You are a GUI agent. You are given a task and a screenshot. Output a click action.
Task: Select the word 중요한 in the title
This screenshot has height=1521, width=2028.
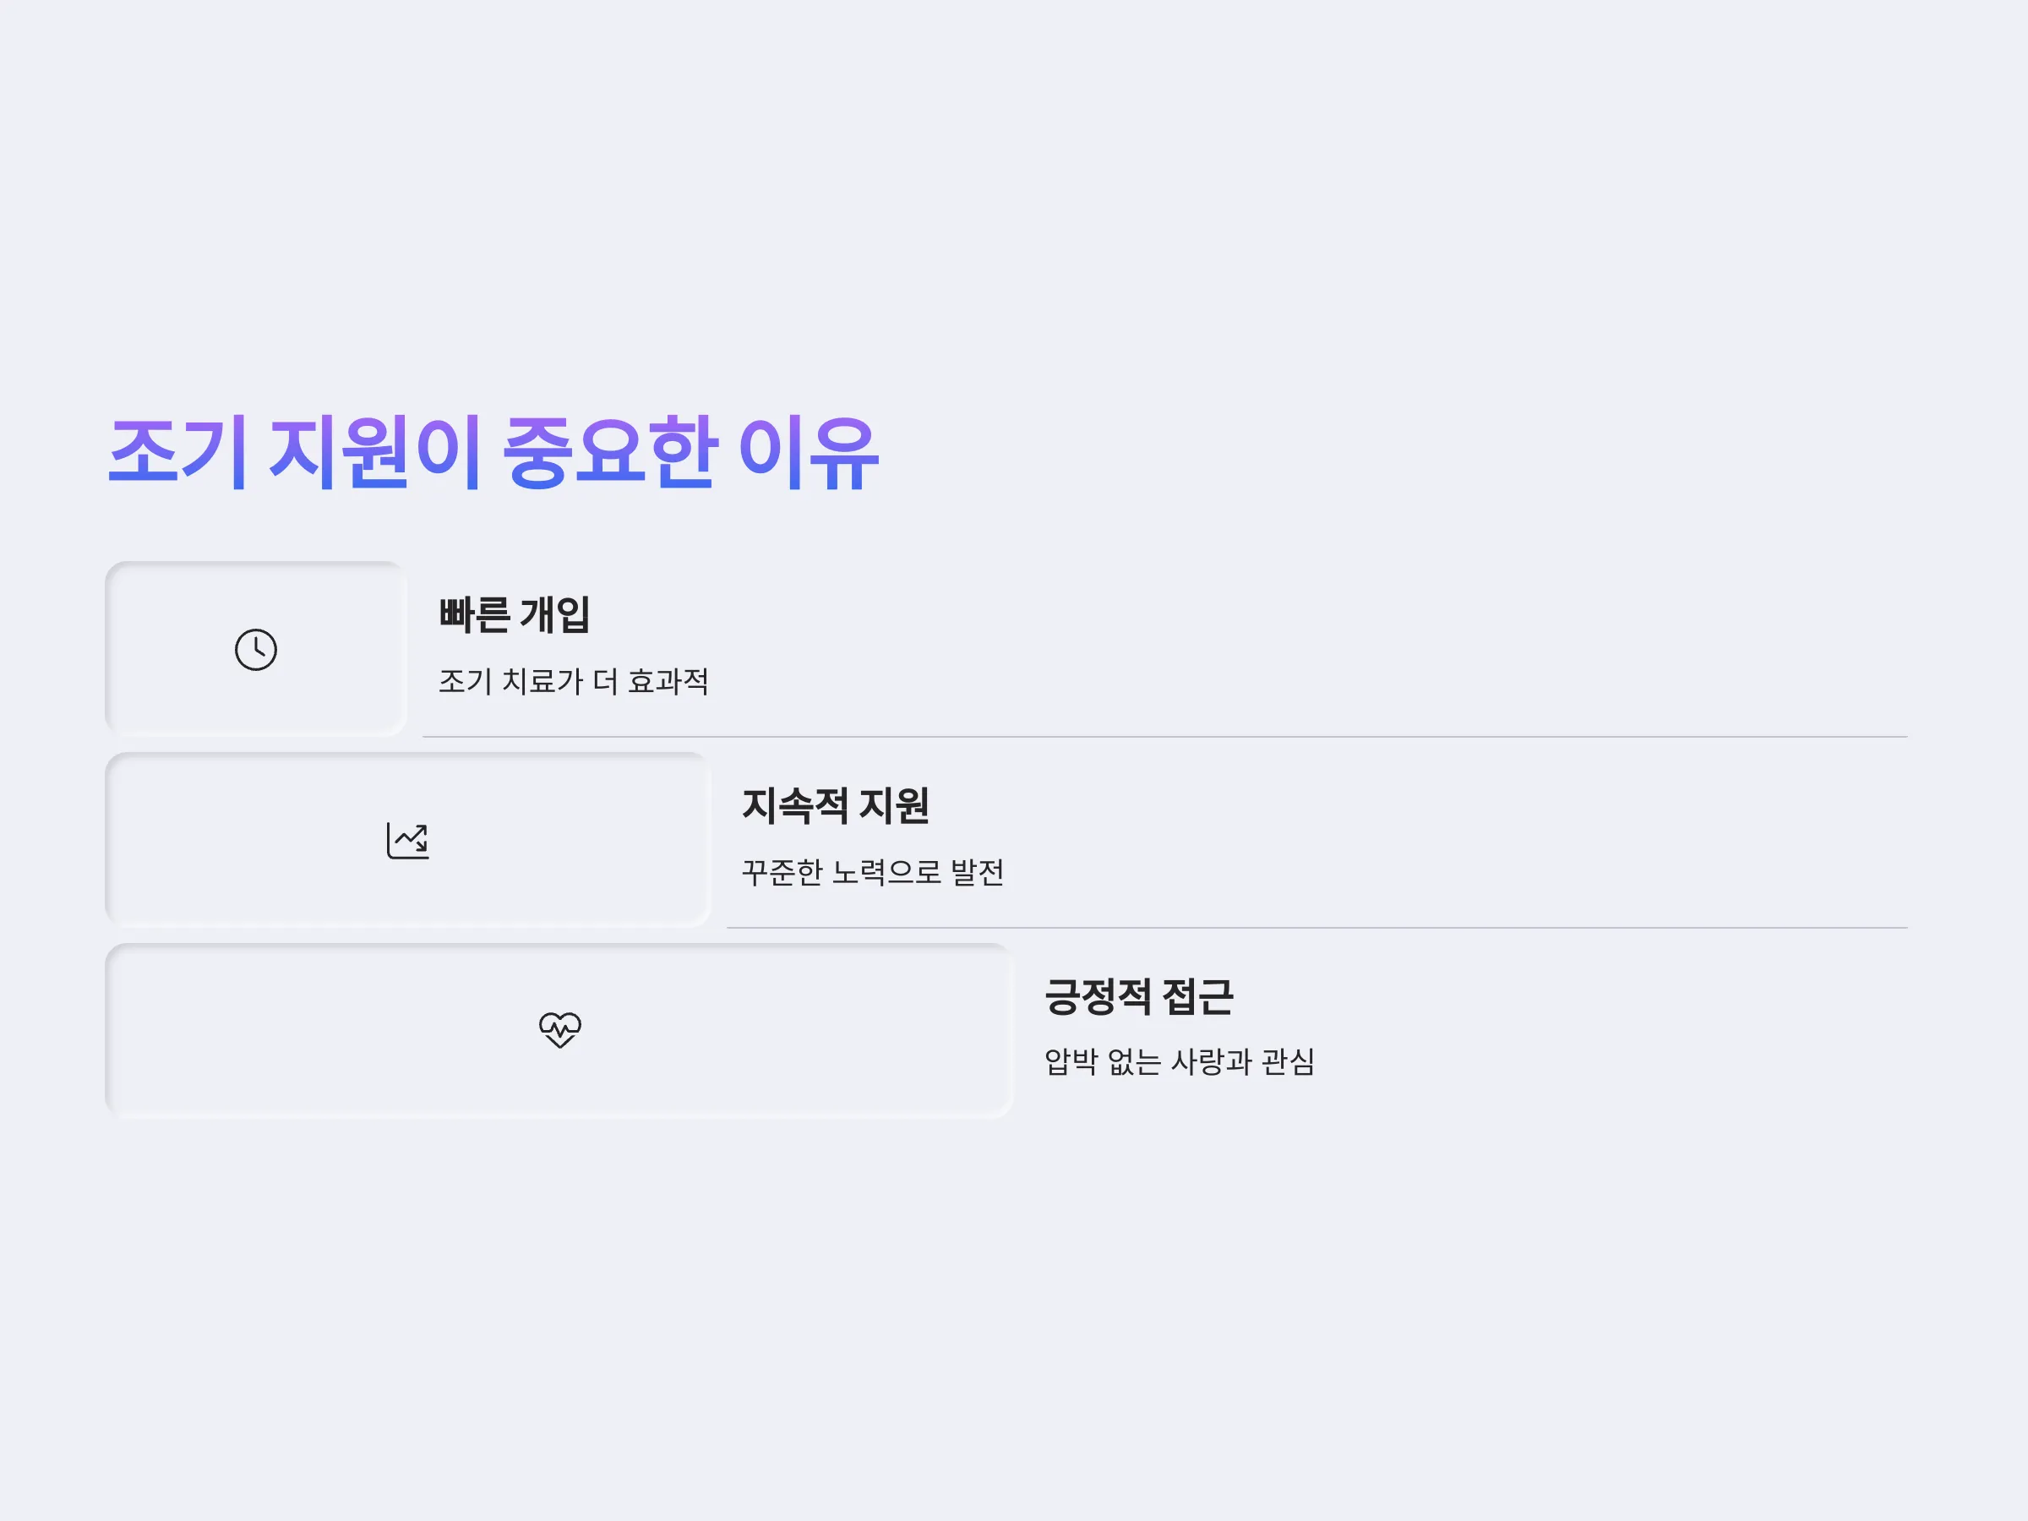click(x=610, y=451)
